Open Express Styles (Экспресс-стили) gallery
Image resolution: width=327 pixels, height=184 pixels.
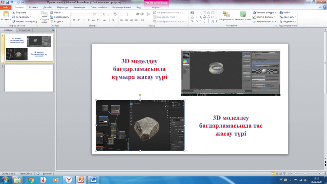[x=243, y=14]
